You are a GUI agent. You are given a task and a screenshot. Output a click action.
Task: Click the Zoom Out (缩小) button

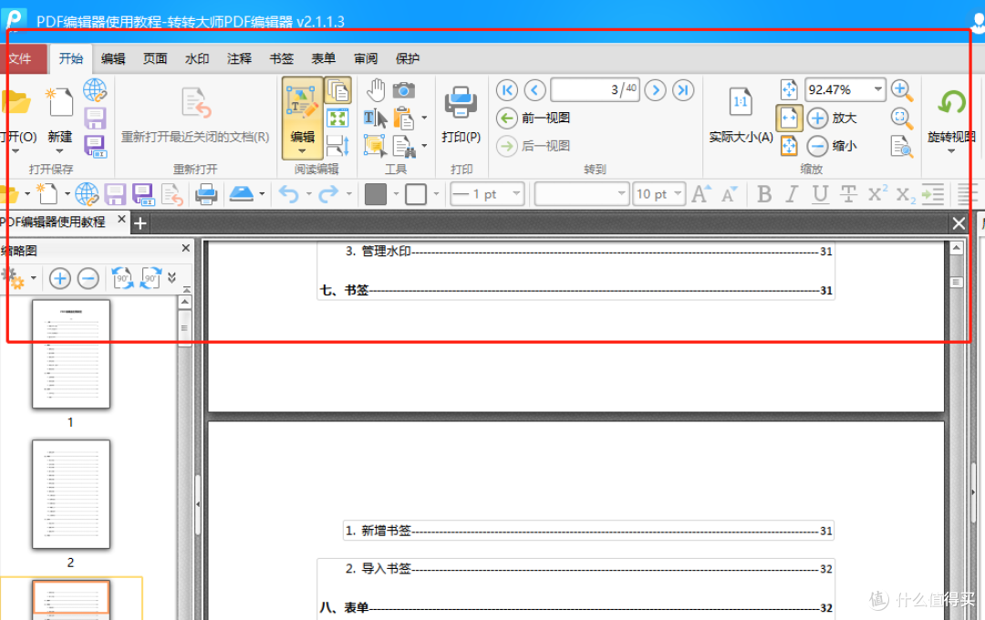coord(833,147)
